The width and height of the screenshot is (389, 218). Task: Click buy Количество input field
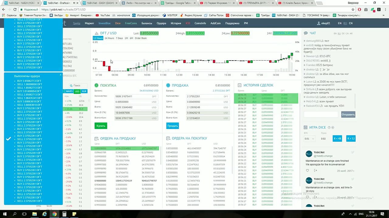[x=136, y=96]
